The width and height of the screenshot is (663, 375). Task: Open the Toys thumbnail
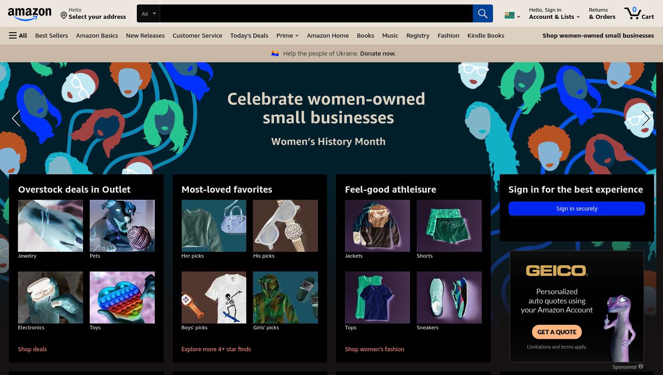click(x=122, y=297)
